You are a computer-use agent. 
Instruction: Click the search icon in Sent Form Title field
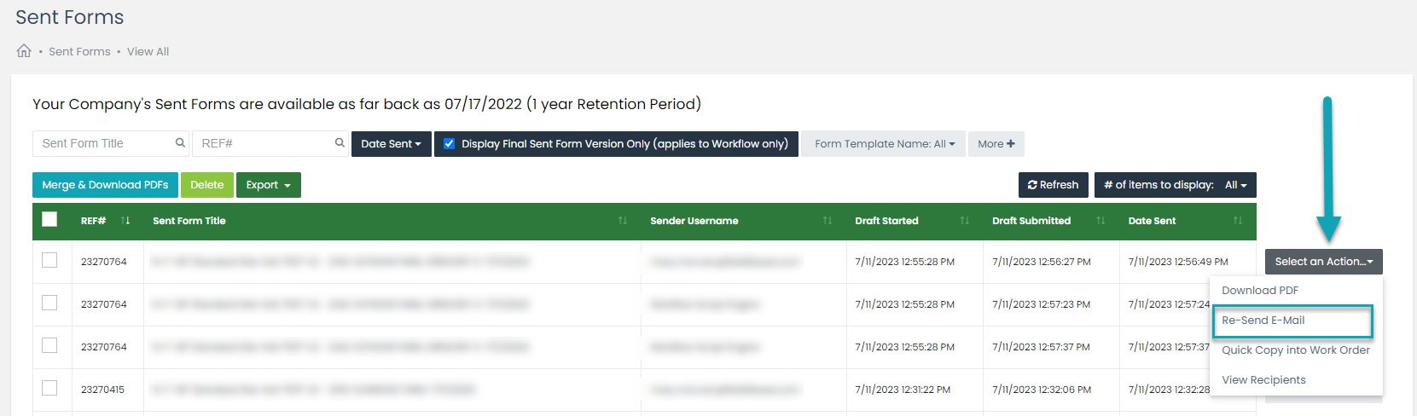click(x=180, y=143)
